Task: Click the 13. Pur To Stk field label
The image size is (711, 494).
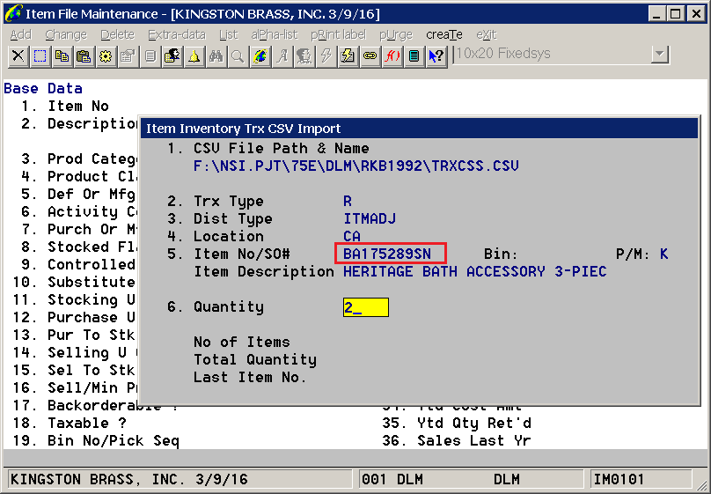Action: click(x=74, y=335)
